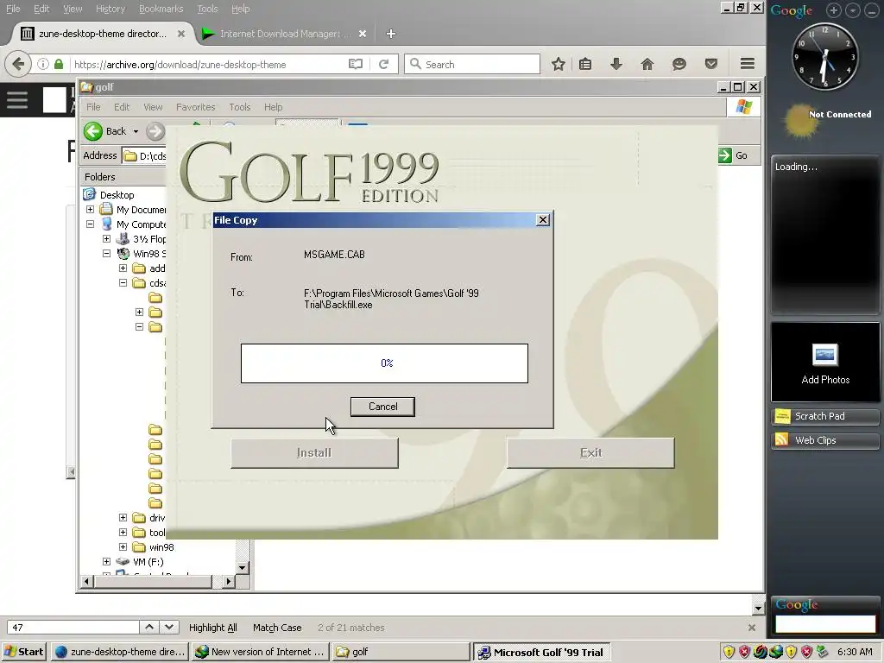
Task: Expand the win98 folder tree node
Action: point(123,546)
